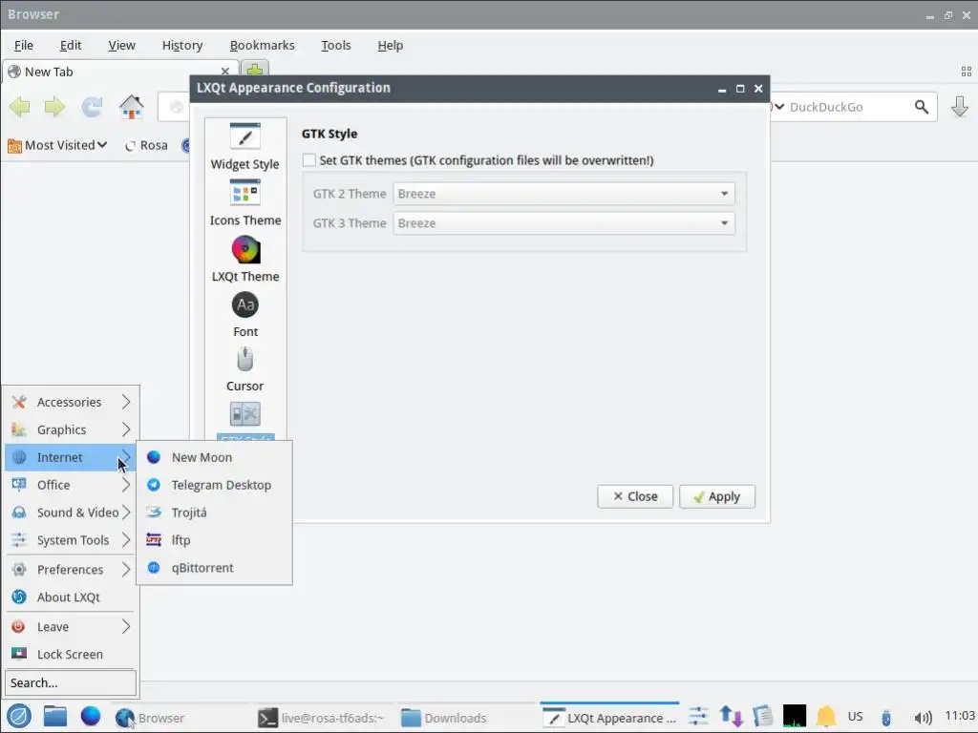Switch to Browser window in taskbar
This screenshot has height=733, width=978.
181,718
